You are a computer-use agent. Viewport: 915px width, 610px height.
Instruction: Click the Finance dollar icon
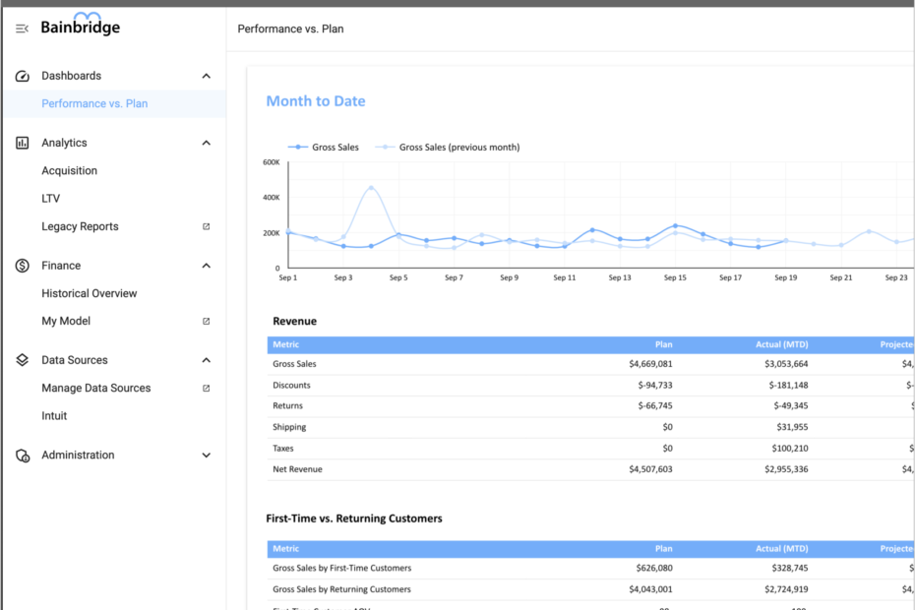click(x=23, y=266)
